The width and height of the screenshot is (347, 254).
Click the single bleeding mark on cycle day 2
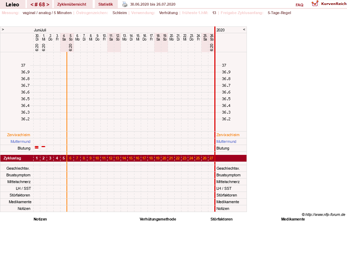coord(44,146)
